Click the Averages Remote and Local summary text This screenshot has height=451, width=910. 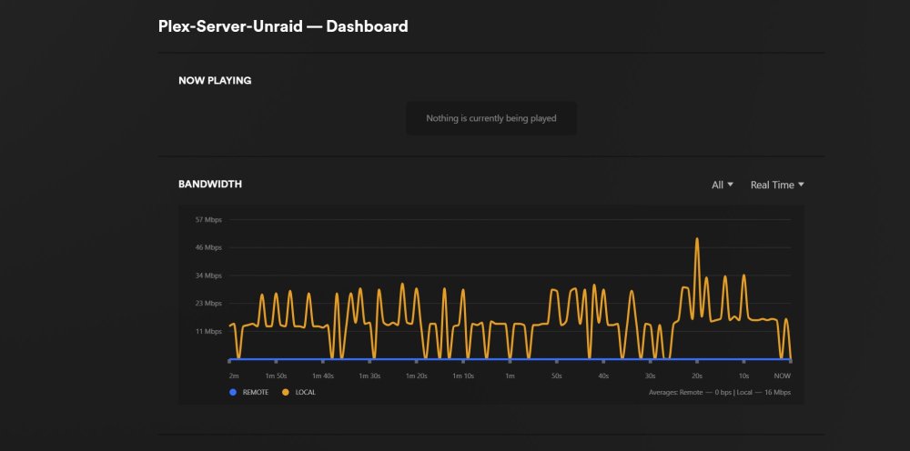point(720,393)
